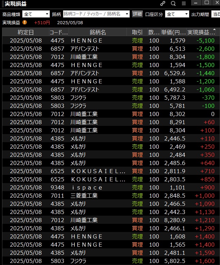Minimize the 実現損益 window
This screenshot has width=220, height=265.
[x=196, y=3]
